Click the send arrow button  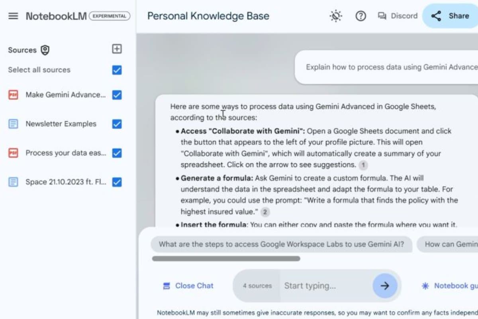385,286
